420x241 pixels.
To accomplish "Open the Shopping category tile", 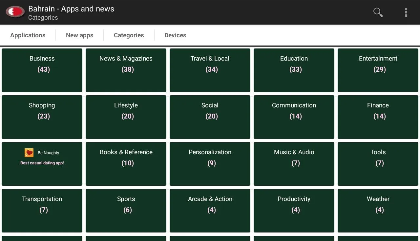I will pos(42,117).
